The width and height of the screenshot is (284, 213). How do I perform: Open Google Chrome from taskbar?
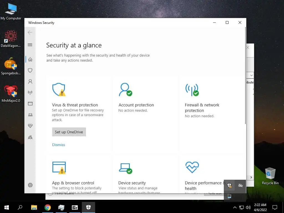click(48, 207)
